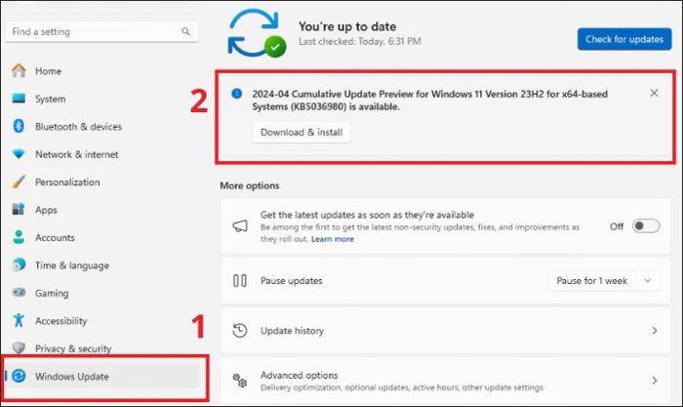Click Download & install button

tap(301, 132)
